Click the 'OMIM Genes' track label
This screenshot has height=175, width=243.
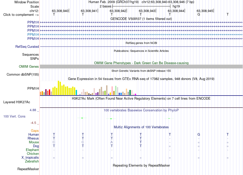(x=29, y=66)
